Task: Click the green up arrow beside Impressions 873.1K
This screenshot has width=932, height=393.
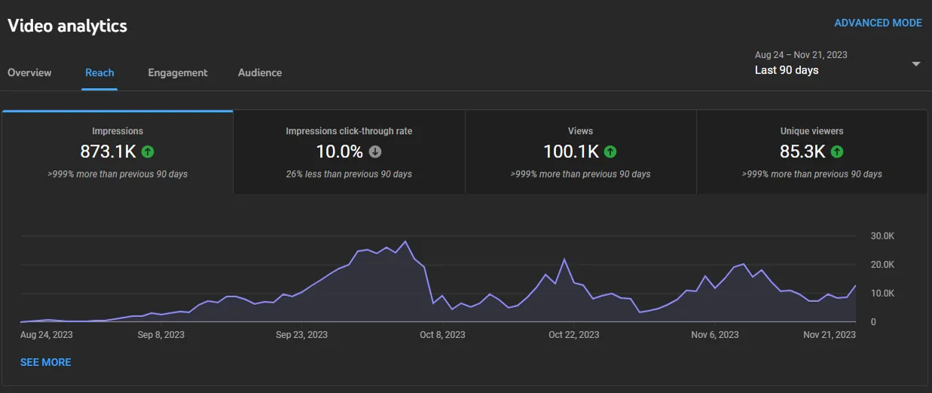Action: point(148,151)
